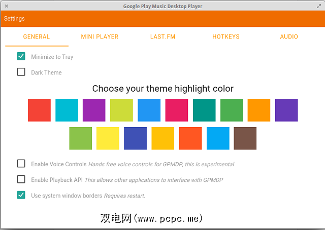Select the deep purple swatch

pos(286,110)
